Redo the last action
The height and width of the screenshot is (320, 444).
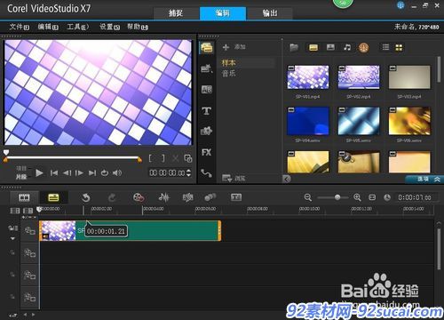(112, 197)
